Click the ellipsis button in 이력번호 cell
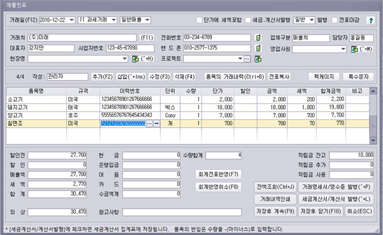The width and height of the screenshot is (383, 235). point(149,124)
